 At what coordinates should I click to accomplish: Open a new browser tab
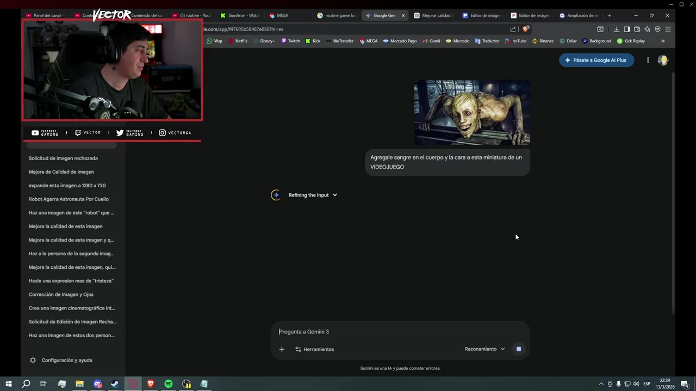(x=609, y=15)
